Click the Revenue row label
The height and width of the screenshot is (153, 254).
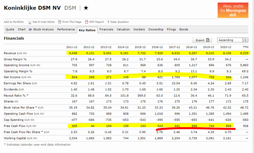coord(15,53)
